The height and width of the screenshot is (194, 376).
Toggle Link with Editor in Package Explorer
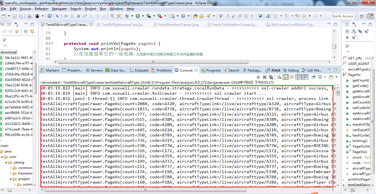(32, 31)
